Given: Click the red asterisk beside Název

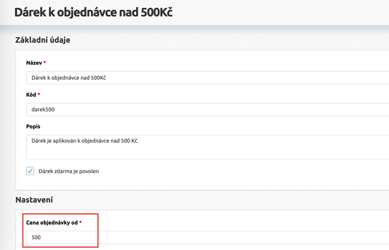Looking at the screenshot, I should coord(45,63).
